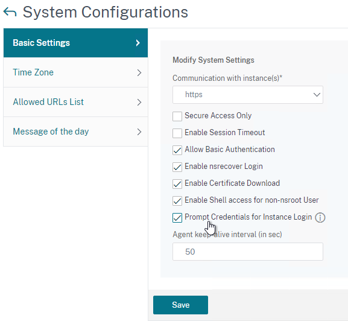Click the chevron arrow on Time Zone

pos(139,72)
